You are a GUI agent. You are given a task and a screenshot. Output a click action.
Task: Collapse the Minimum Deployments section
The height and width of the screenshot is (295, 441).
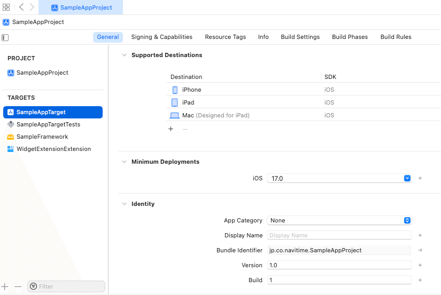tap(125, 162)
